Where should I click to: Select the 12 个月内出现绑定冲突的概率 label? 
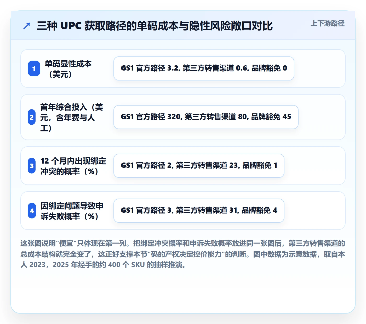(x=73, y=166)
